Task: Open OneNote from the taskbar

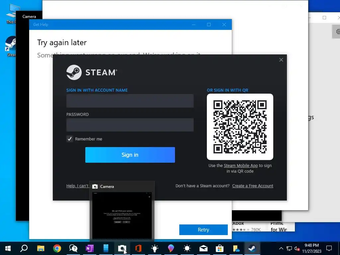Action: coord(90,248)
